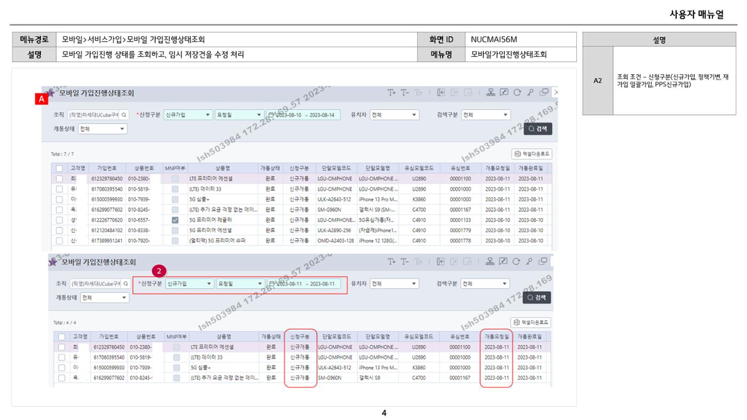The image size is (747, 420).
Task: Open the 요청일 dropdown in Total 4/4 window
Action: pyautogui.click(x=240, y=284)
